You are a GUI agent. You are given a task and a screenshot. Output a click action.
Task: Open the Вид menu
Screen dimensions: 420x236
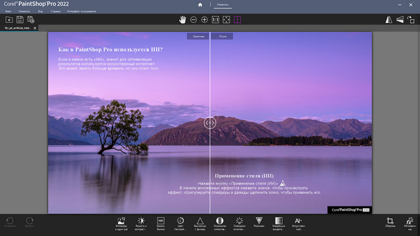pyautogui.click(x=40, y=12)
